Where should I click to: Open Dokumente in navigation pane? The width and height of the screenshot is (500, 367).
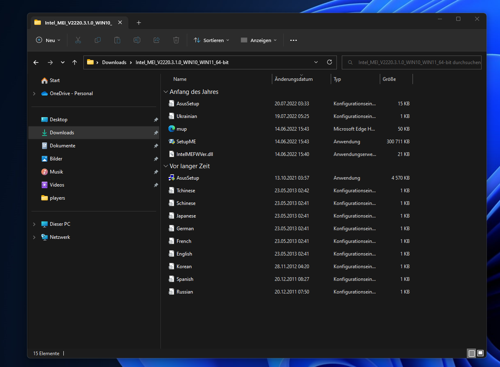(63, 146)
